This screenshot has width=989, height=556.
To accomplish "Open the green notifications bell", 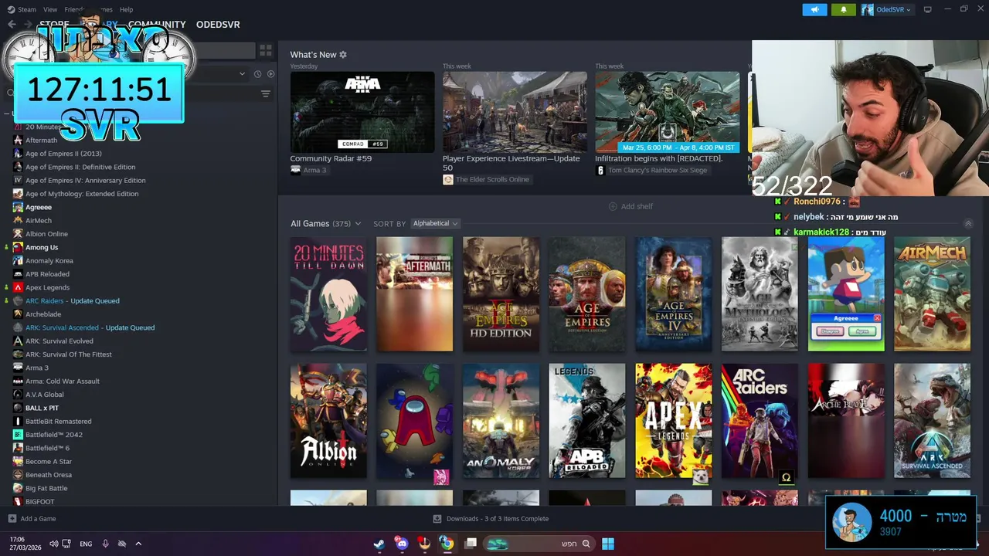I will pyautogui.click(x=843, y=9).
